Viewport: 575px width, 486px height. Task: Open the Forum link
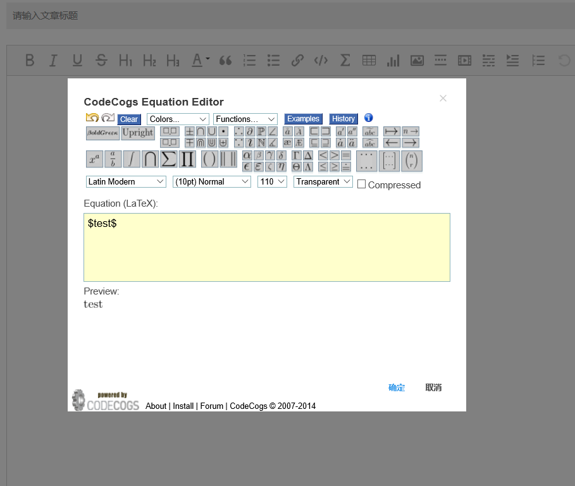click(211, 406)
